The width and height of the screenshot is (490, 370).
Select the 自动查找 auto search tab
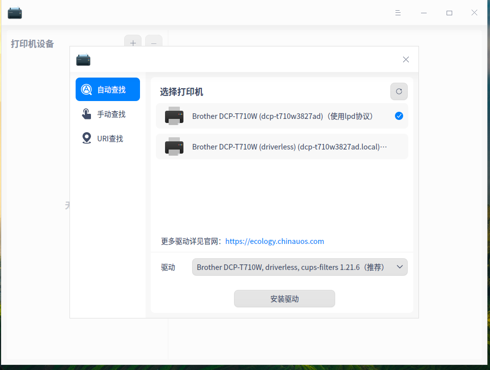pos(107,89)
